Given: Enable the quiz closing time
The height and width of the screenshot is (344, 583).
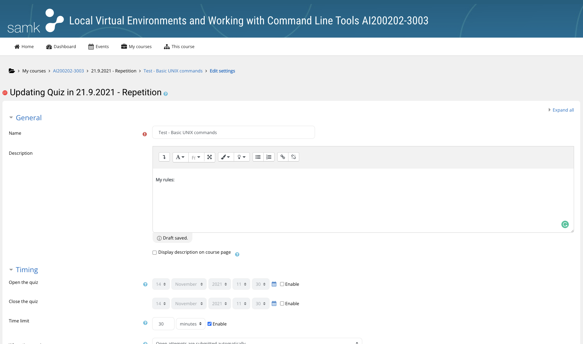Looking at the screenshot, I should (282, 303).
